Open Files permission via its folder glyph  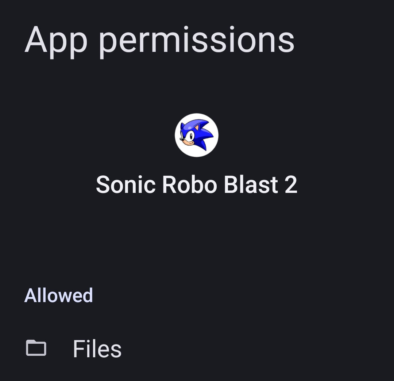pyautogui.click(x=36, y=348)
